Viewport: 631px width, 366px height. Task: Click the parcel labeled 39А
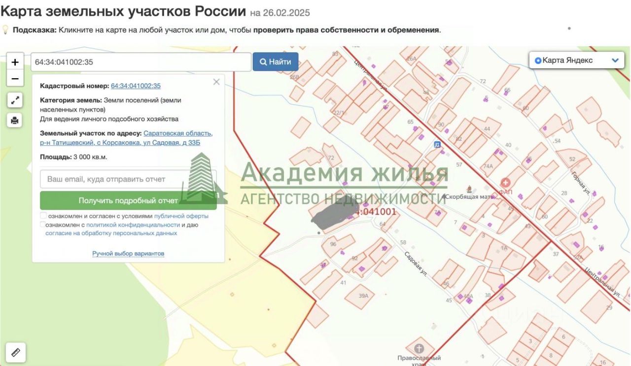tap(359, 297)
